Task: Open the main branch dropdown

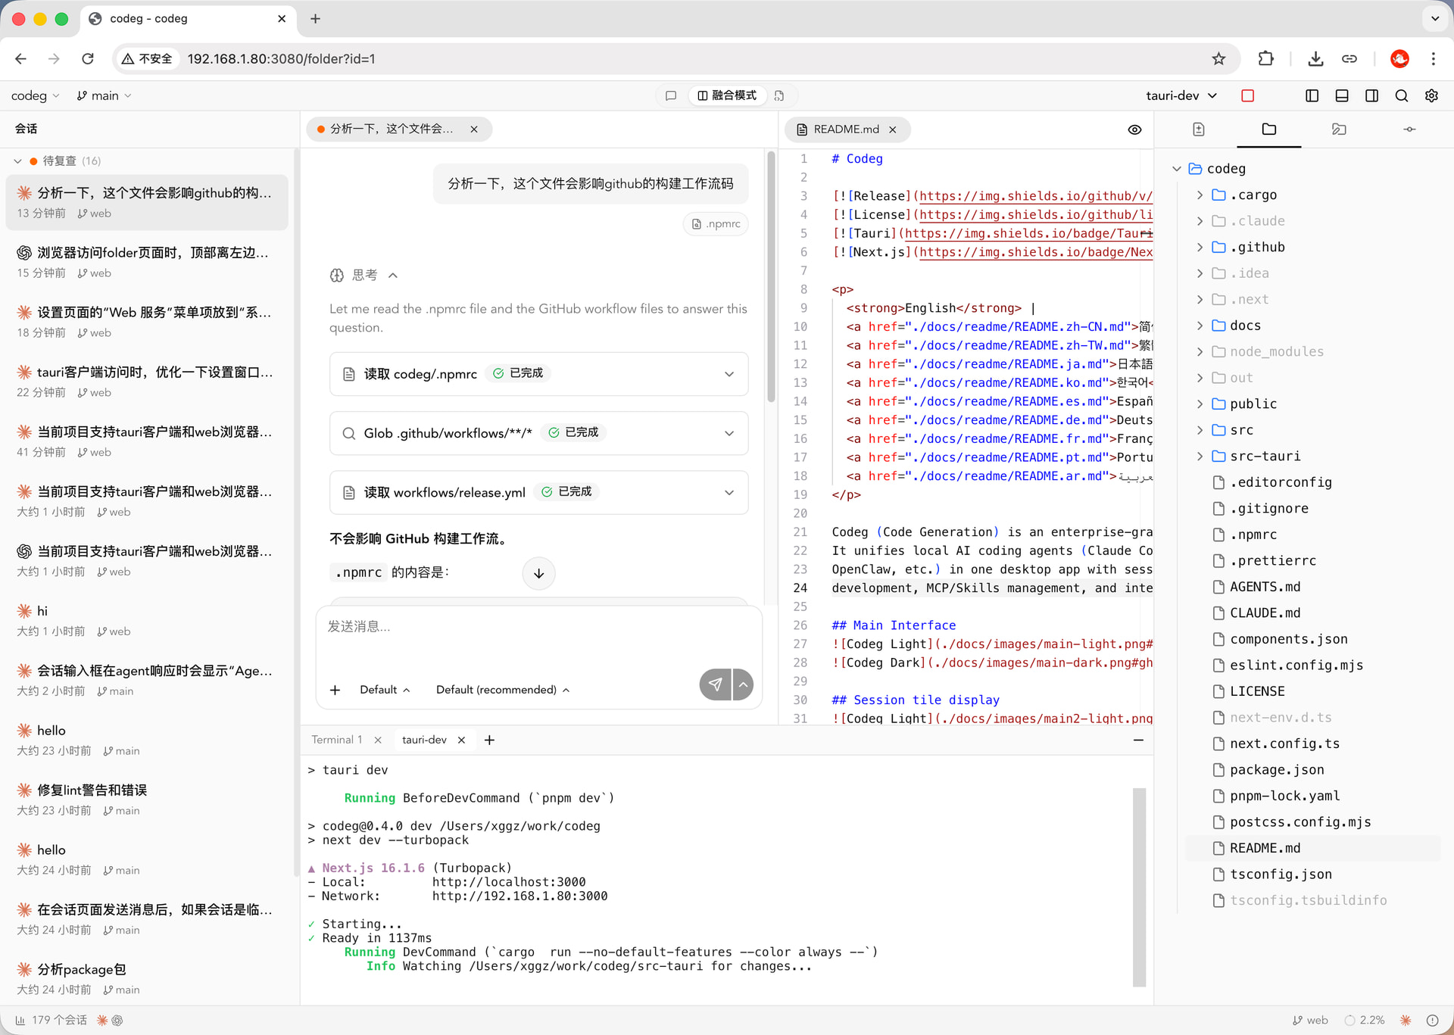Action: click(x=104, y=95)
